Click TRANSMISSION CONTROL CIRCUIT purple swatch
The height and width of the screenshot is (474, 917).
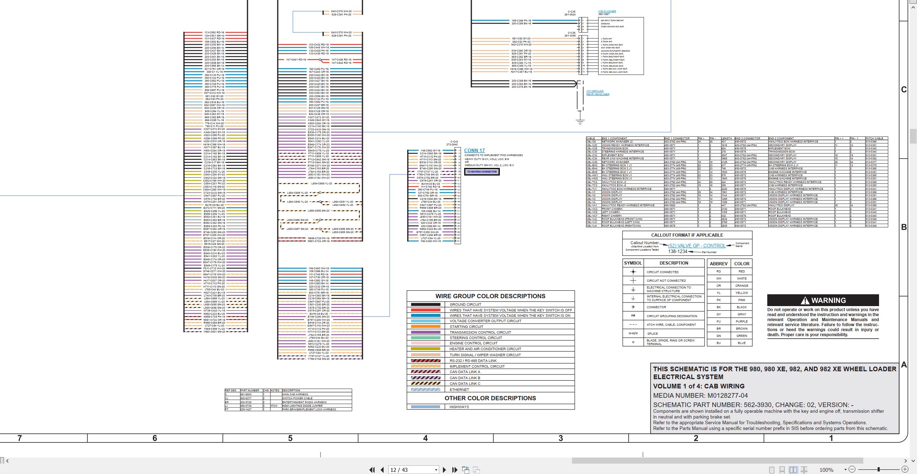(426, 332)
